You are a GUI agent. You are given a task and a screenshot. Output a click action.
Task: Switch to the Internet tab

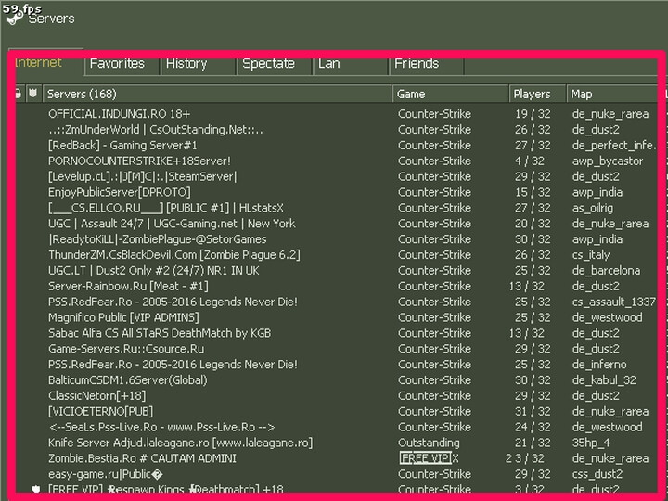click(38, 63)
